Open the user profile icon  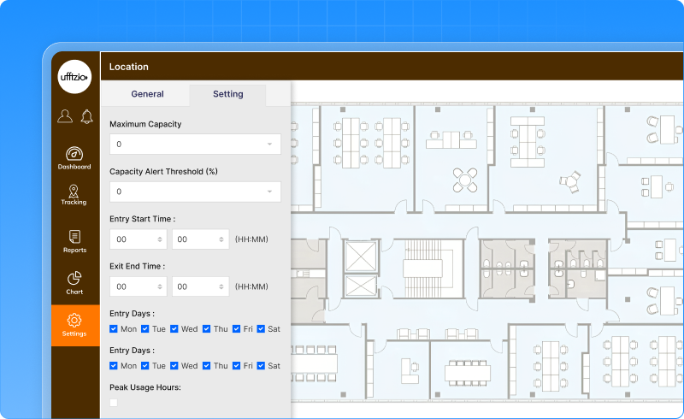[x=65, y=116]
